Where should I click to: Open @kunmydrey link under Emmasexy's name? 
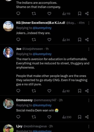(42, 105)
